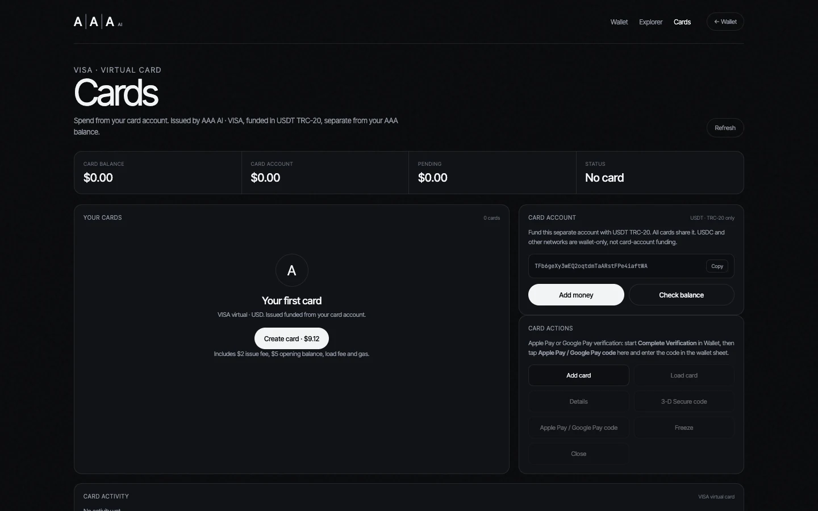Click the circular A card avatar

(292, 270)
